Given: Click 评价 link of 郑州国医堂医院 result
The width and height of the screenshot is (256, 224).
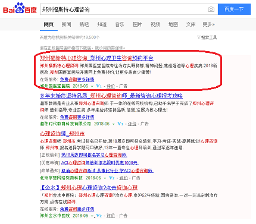Looking at the screenshot, I should 111,86.
